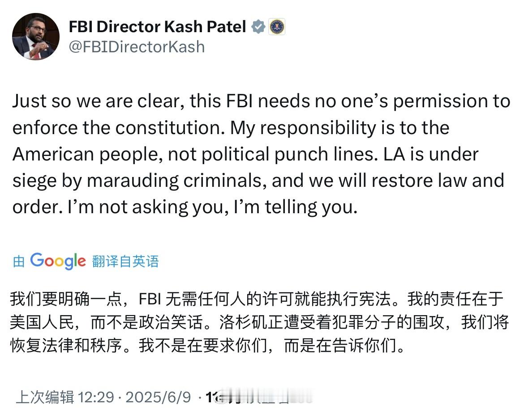The image size is (528, 409).
Task: Click line starting 'American people, not political'
Action: [x=245, y=154]
